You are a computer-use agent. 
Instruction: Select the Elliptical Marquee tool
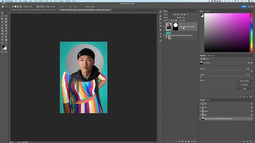6,13
